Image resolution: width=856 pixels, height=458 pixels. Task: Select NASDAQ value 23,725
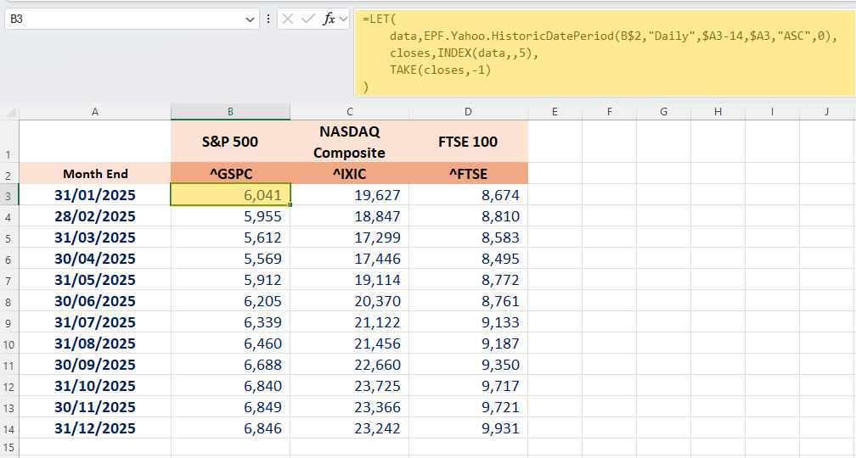(x=349, y=386)
